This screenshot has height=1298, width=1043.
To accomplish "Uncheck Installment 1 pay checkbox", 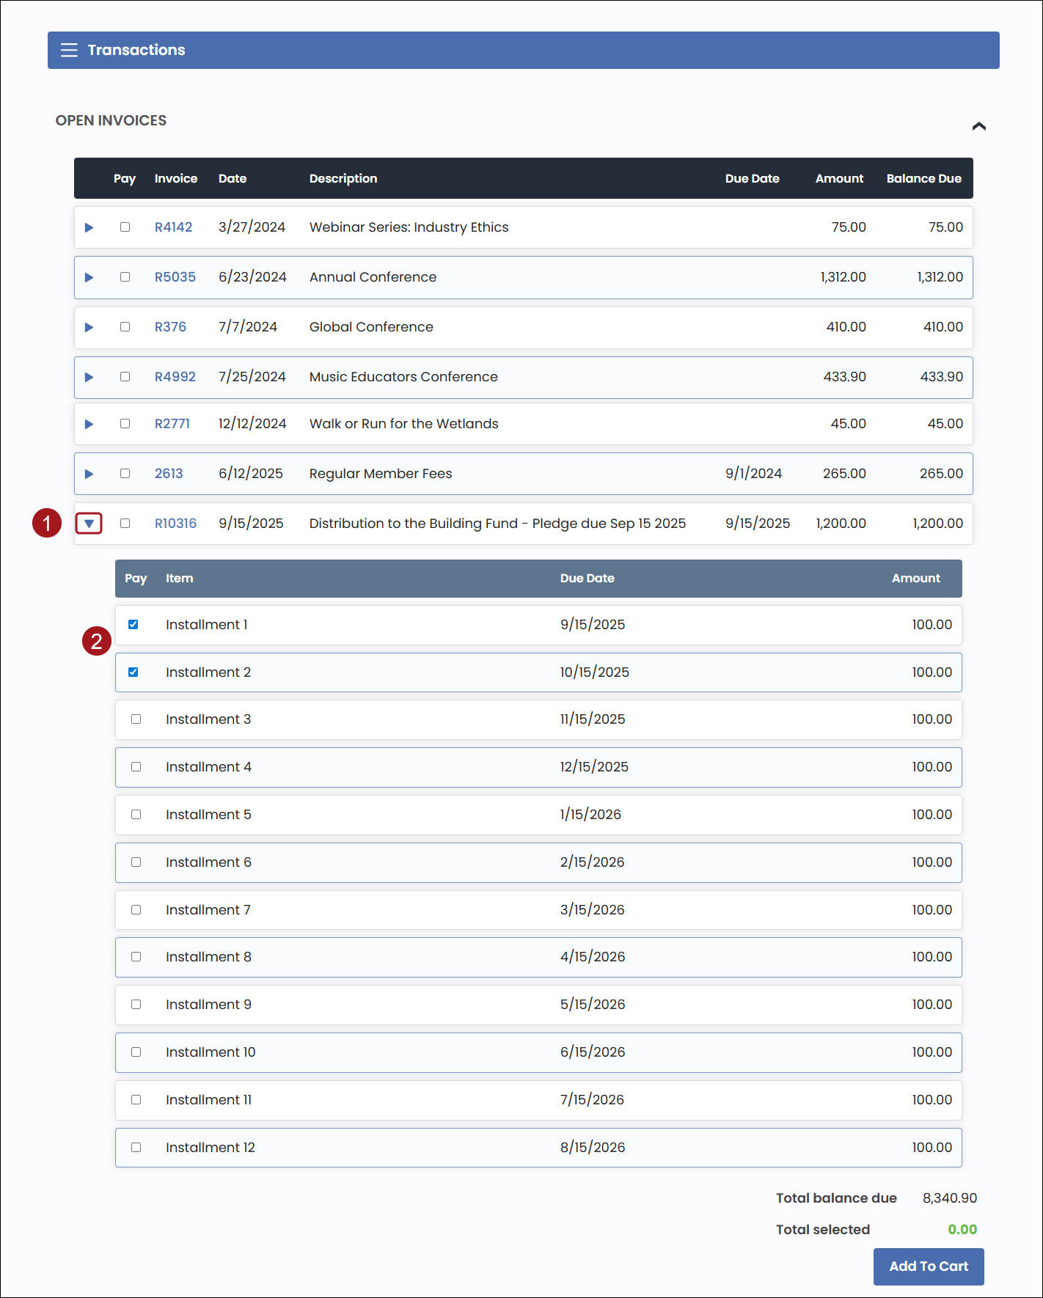I will [x=133, y=625].
